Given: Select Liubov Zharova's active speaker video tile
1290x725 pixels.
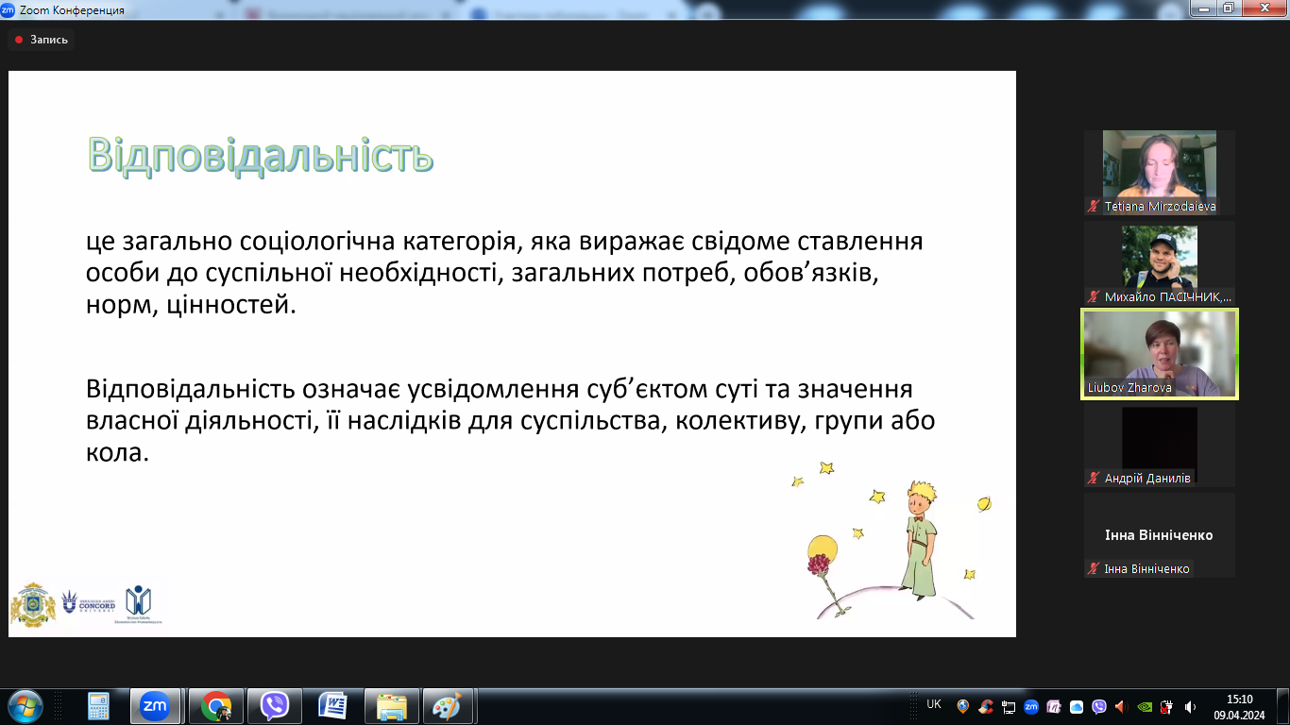Looking at the screenshot, I should (1159, 353).
